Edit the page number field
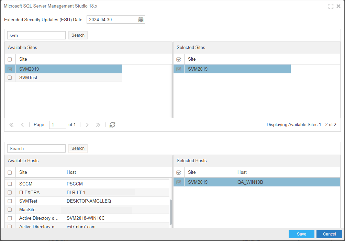The width and height of the screenshot is (345, 241). (58, 125)
